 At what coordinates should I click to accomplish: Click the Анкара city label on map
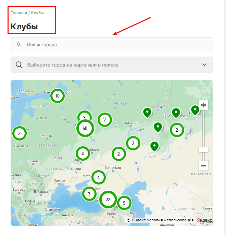tap(67, 215)
